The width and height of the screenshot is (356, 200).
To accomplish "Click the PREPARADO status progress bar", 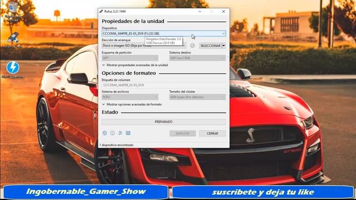I will (164, 122).
